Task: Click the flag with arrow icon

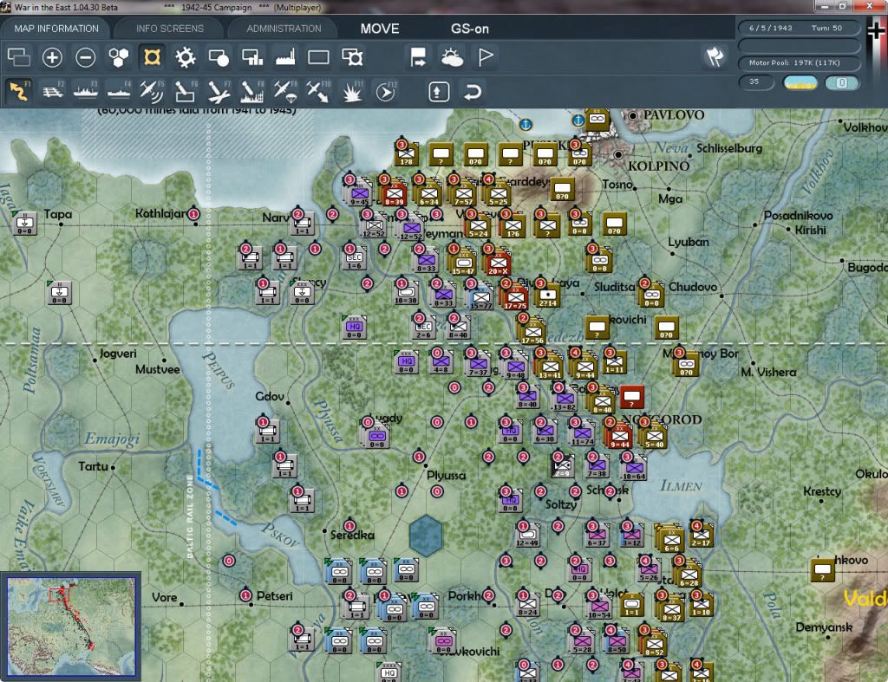Action: [x=418, y=57]
